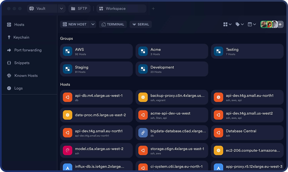Open the Logs section

click(x=18, y=88)
